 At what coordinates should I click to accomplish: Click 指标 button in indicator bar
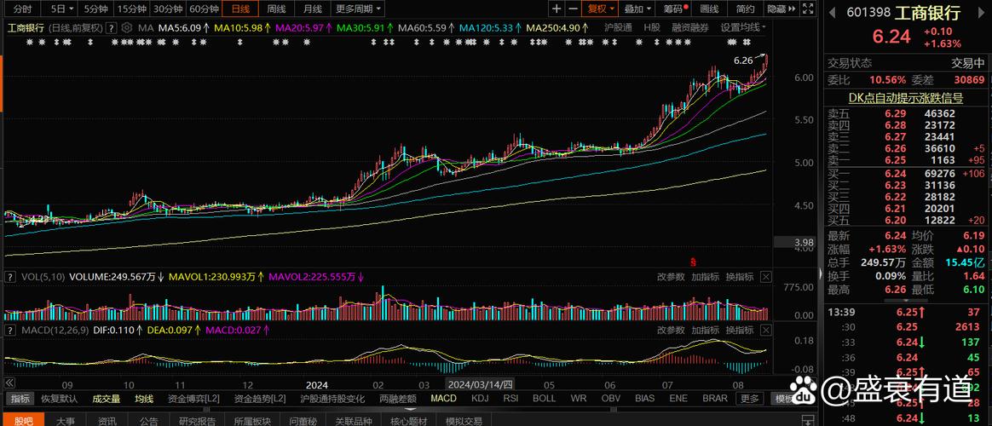[20, 399]
